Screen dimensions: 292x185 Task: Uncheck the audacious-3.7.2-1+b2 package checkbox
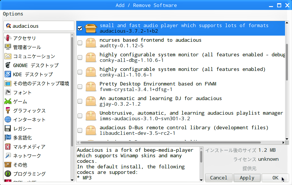(x=80, y=28)
